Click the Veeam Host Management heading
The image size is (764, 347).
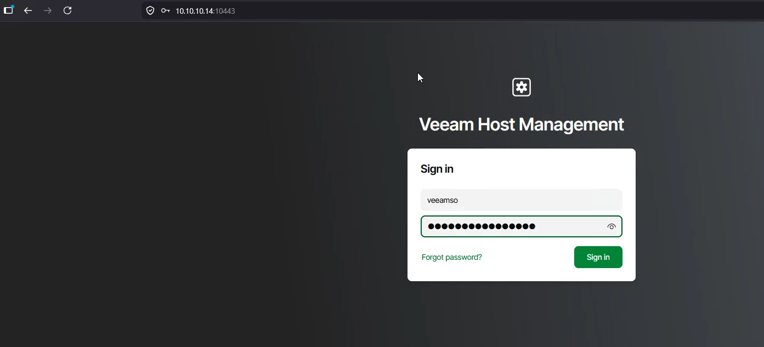[x=522, y=124]
